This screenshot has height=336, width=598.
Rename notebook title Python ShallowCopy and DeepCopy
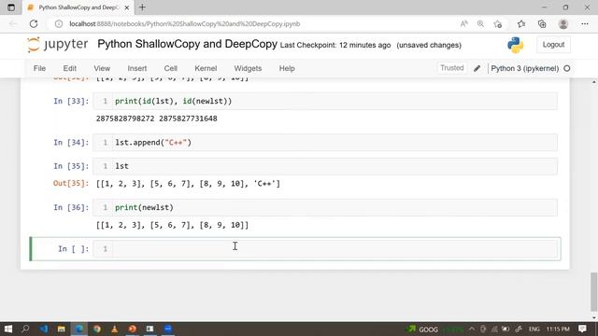[x=187, y=44]
